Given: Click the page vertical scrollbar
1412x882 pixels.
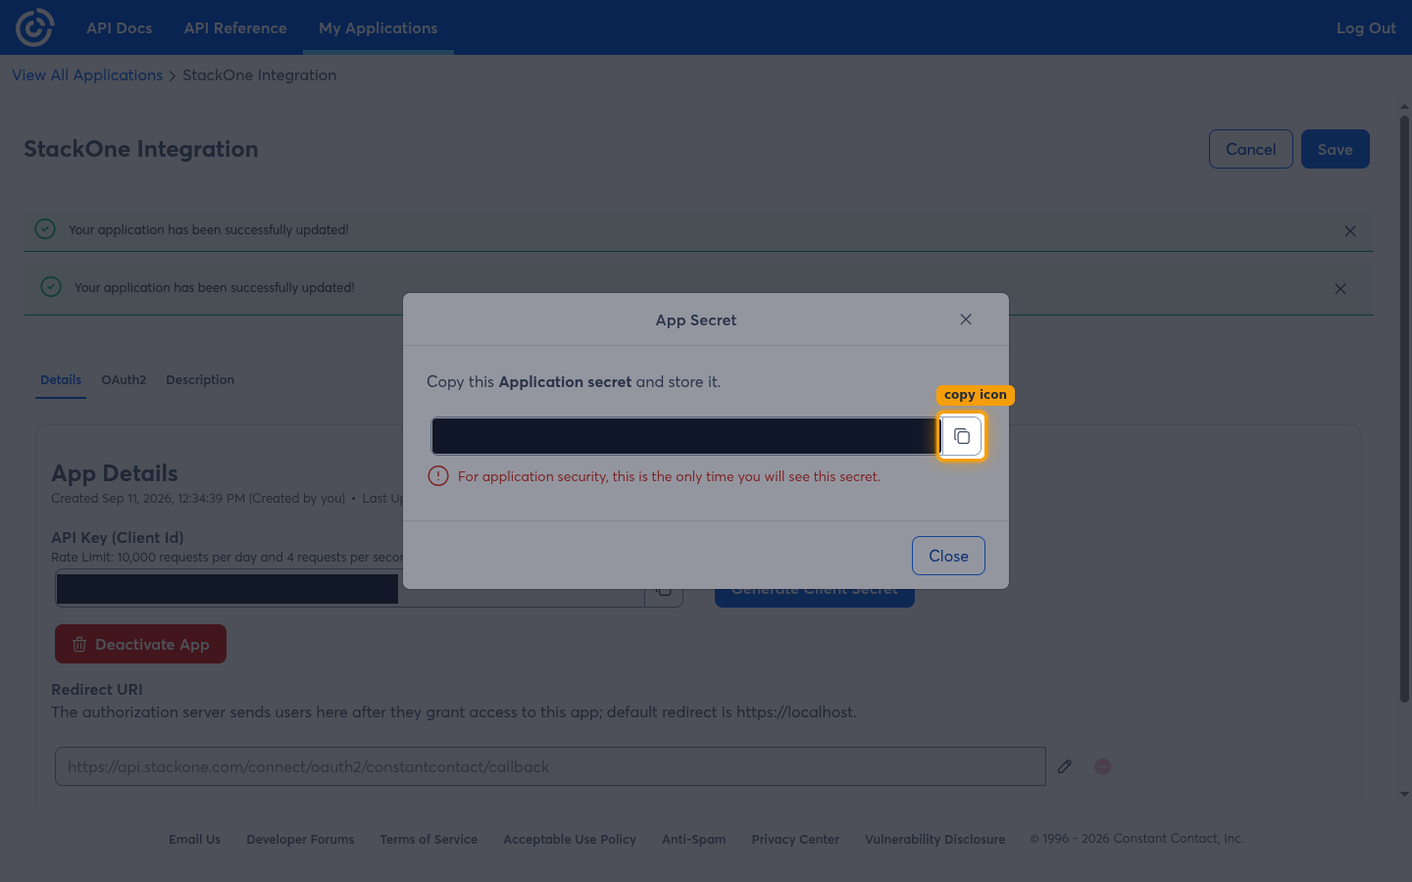Looking at the screenshot, I should coord(1404,409).
